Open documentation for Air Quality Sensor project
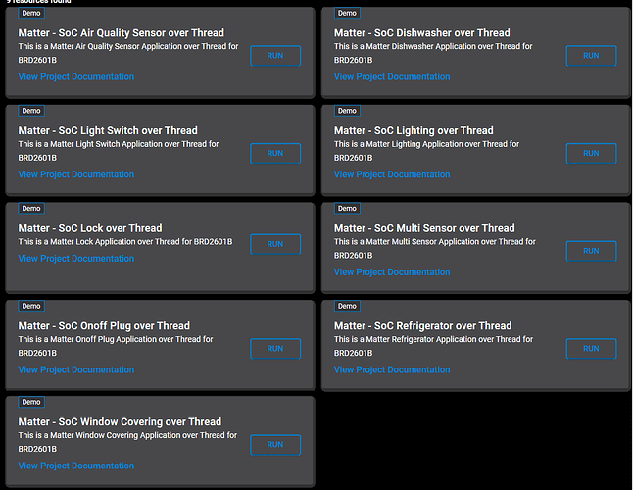 [76, 76]
